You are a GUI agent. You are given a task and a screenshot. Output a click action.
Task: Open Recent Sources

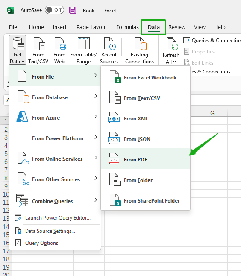(109, 50)
